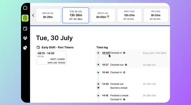This screenshot has height=105, width=191.
Task: Click the Finished a break label
Action: pos(119,95)
